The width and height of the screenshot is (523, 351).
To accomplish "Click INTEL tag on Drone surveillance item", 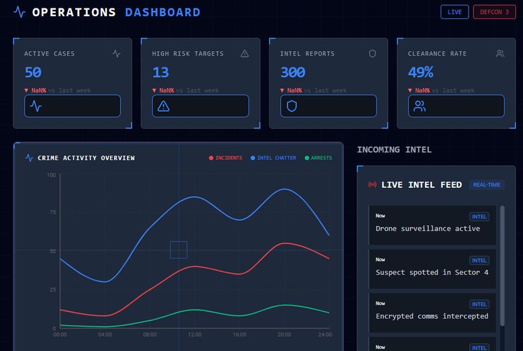I will pyautogui.click(x=480, y=216).
